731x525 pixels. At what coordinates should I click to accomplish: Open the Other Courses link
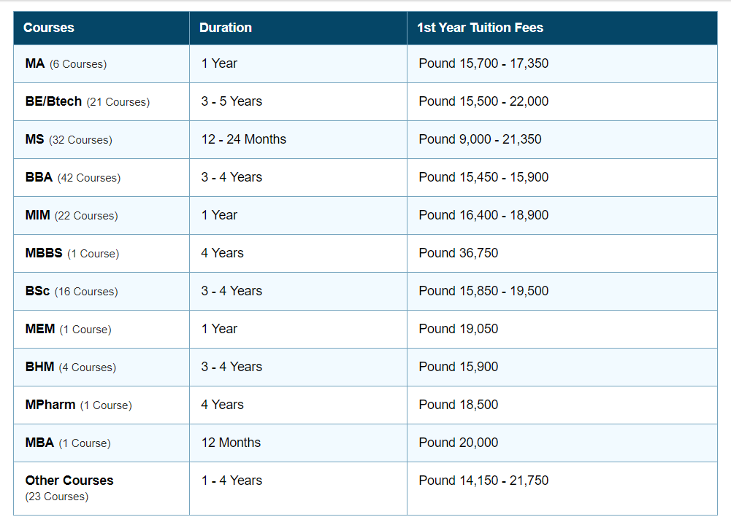69,481
